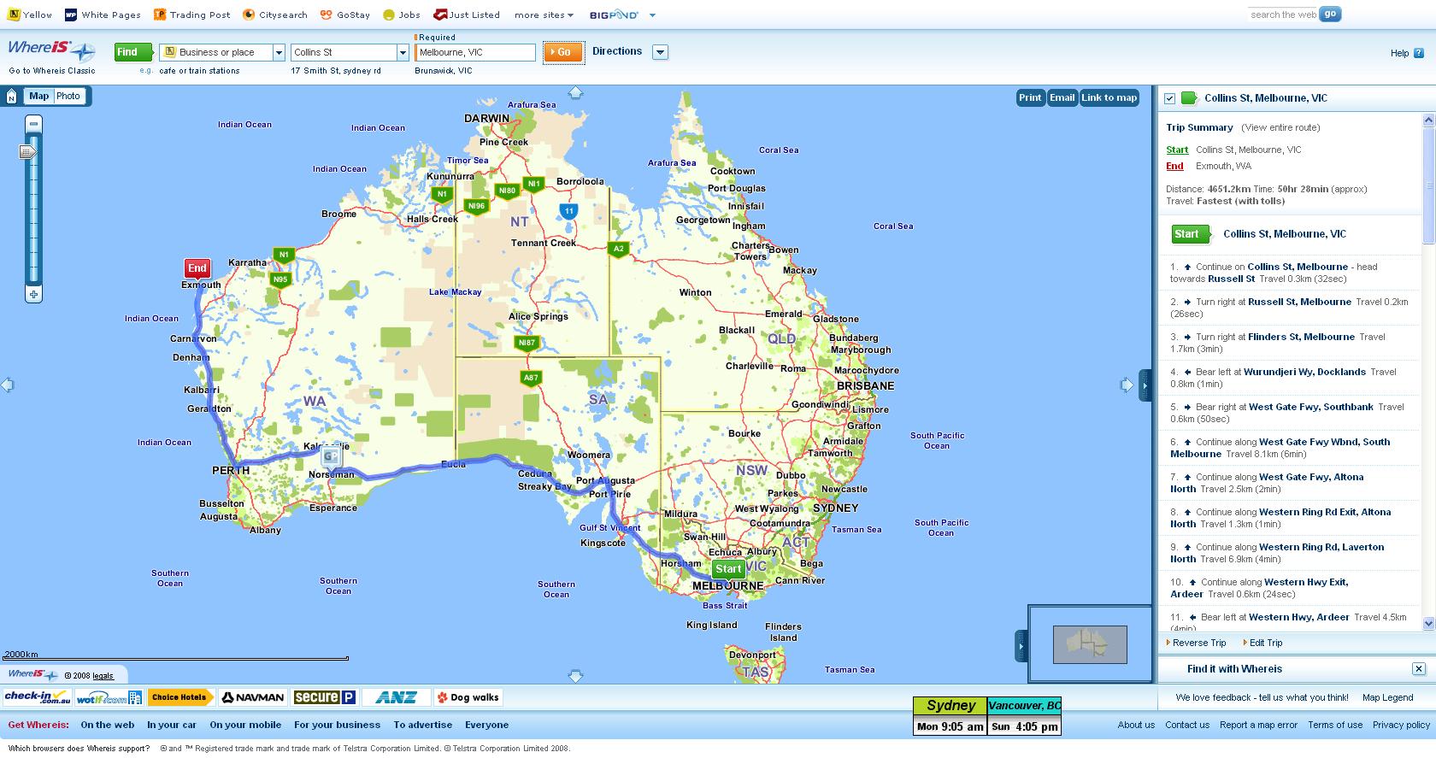Image resolution: width=1436 pixels, height=758 pixels.
Task: Email the map
Action: tap(1062, 98)
